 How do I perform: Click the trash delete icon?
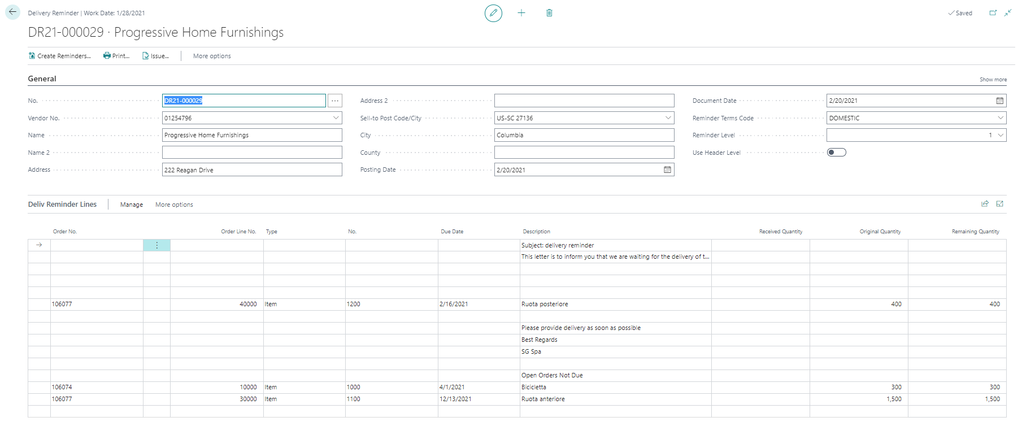coord(549,13)
